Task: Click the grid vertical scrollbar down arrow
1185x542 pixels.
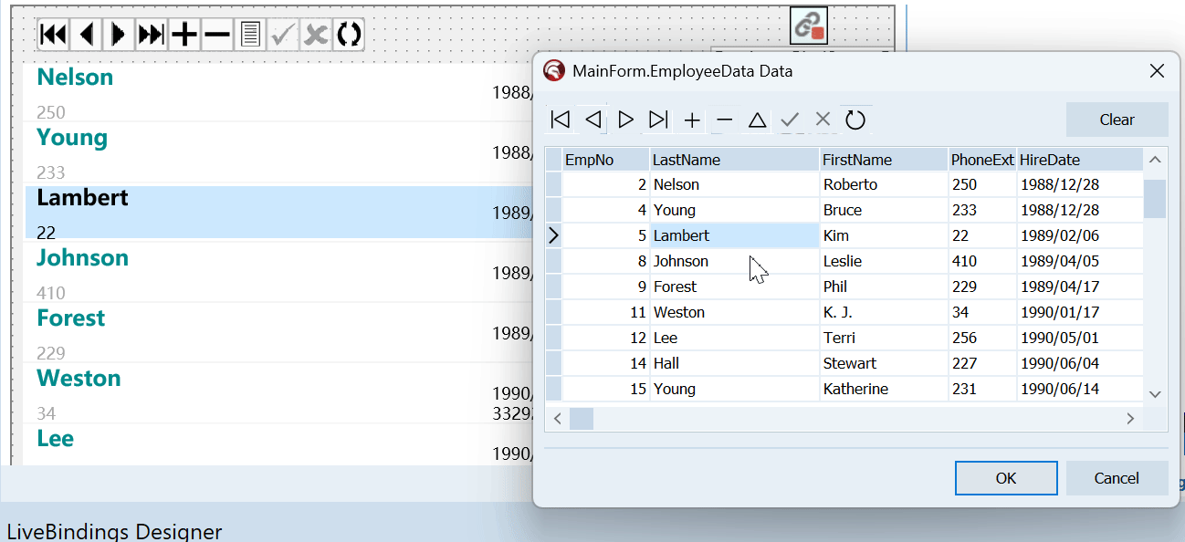Action: tap(1155, 394)
